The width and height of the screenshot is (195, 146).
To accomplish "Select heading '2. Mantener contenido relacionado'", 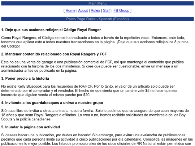I will [54, 54].
